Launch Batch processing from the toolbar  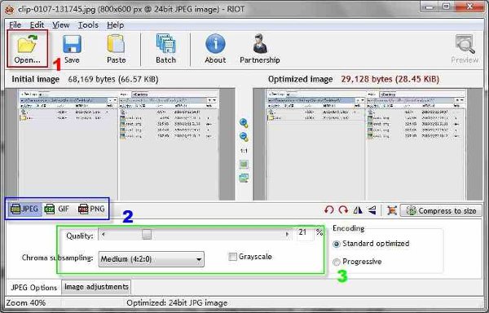[x=166, y=49]
